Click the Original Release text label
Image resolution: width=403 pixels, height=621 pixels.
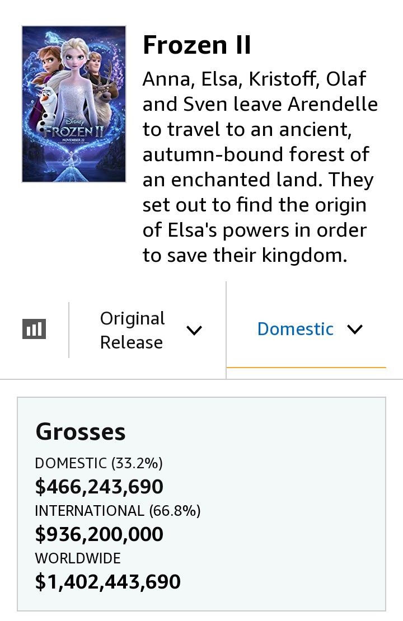pyautogui.click(x=132, y=330)
